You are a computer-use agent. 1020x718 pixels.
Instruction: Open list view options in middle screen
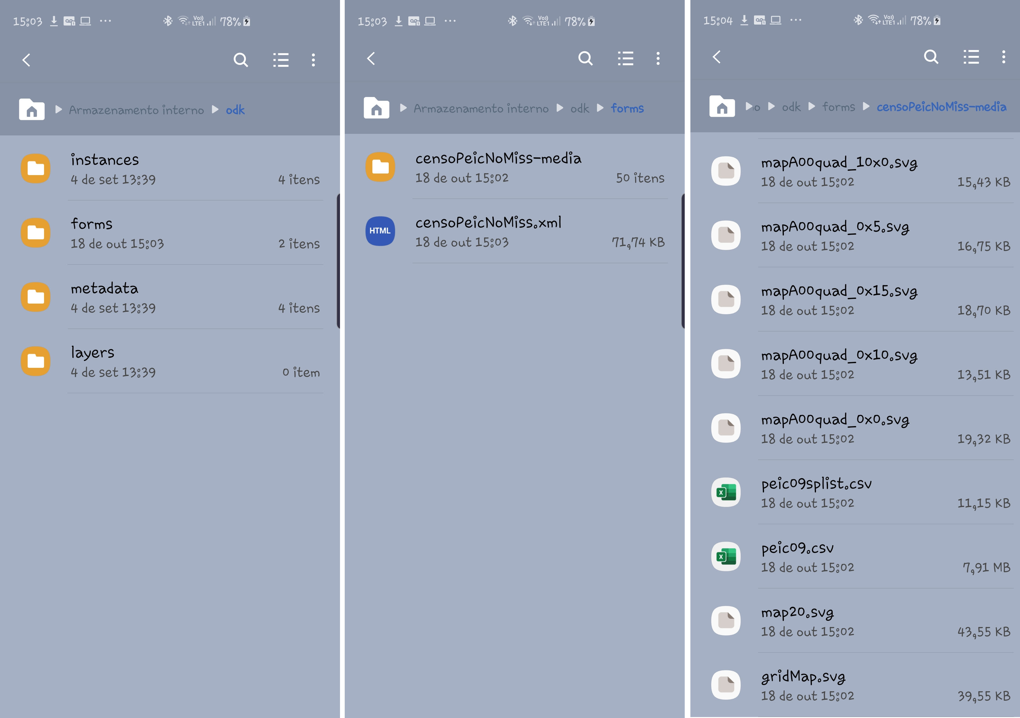625,58
